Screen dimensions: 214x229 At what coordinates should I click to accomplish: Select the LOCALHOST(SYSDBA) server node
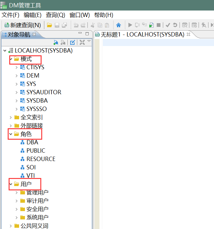(x=40, y=51)
